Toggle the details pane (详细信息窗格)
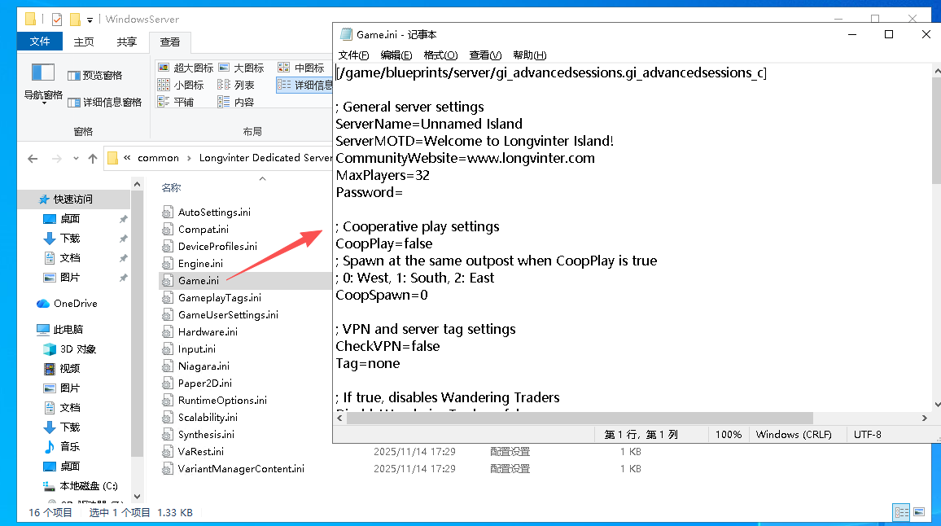The image size is (941, 526). tap(104, 102)
